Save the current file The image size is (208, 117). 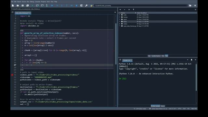point(22,6)
